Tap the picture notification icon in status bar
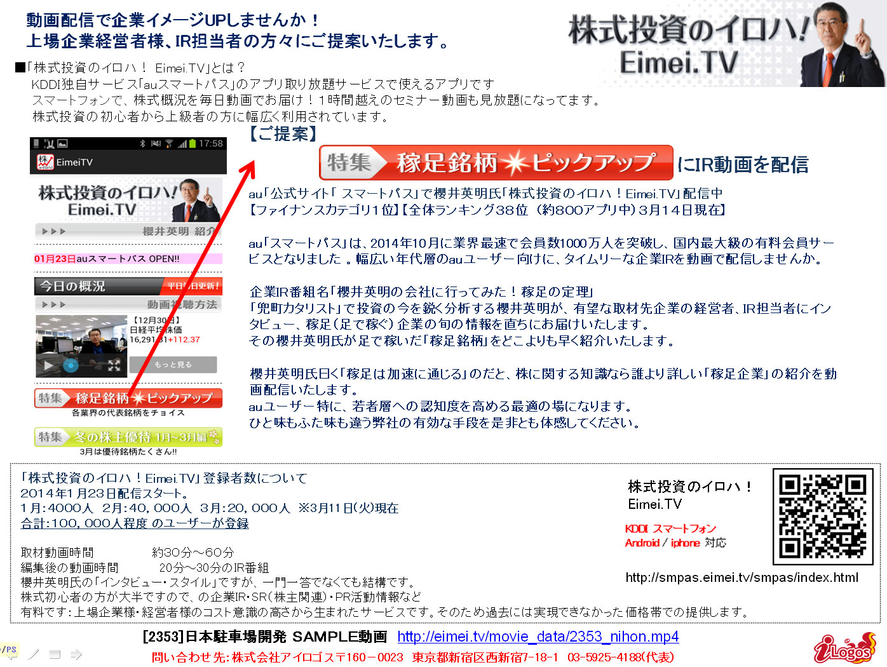The image size is (887, 667). tap(62, 144)
